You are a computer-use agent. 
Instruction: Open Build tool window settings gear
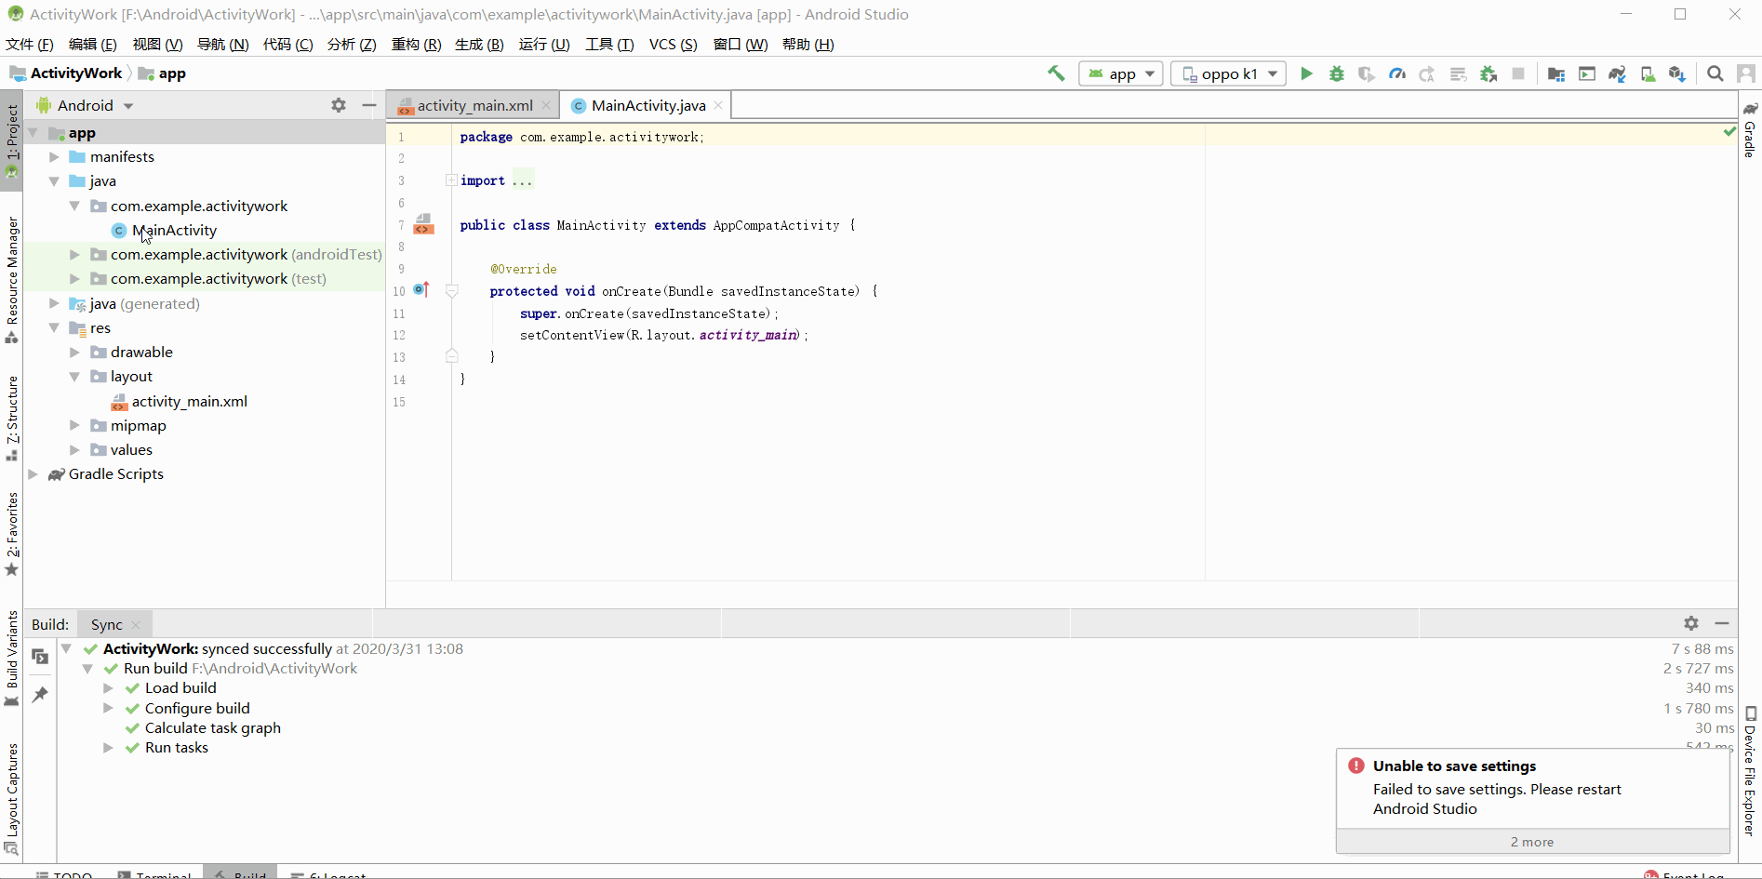tap(1690, 623)
